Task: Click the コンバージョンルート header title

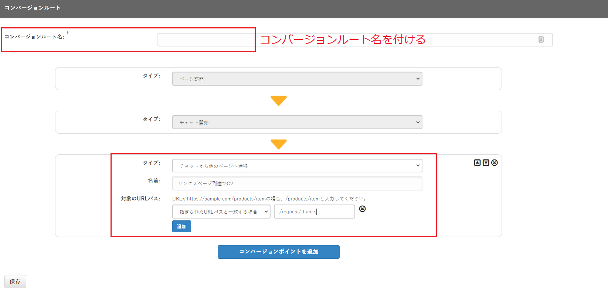Action: (33, 8)
